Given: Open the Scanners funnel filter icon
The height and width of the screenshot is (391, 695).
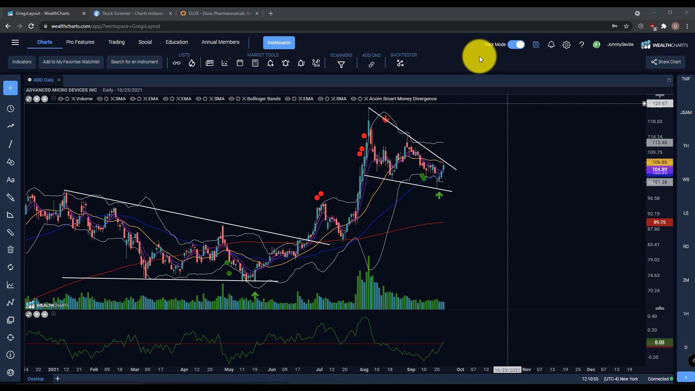Looking at the screenshot, I should click(341, 64).
